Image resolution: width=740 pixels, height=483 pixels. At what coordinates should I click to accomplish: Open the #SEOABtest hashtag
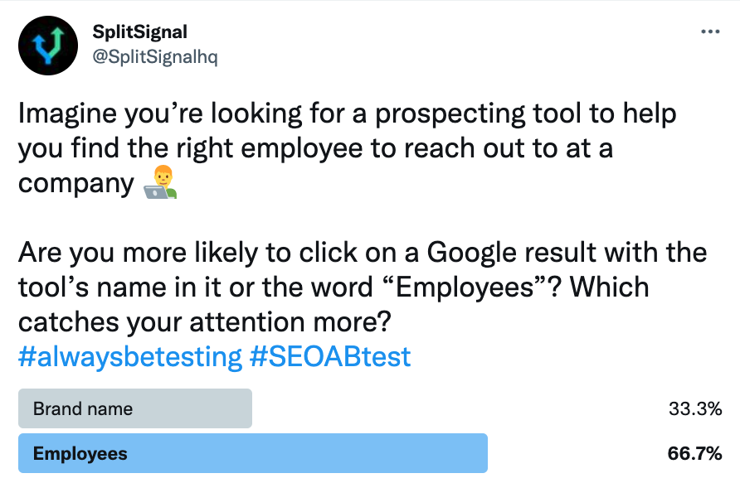click(x=329, y=356)
